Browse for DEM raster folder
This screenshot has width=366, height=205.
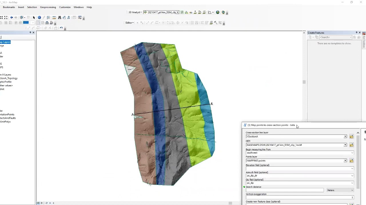coord(351,145)
